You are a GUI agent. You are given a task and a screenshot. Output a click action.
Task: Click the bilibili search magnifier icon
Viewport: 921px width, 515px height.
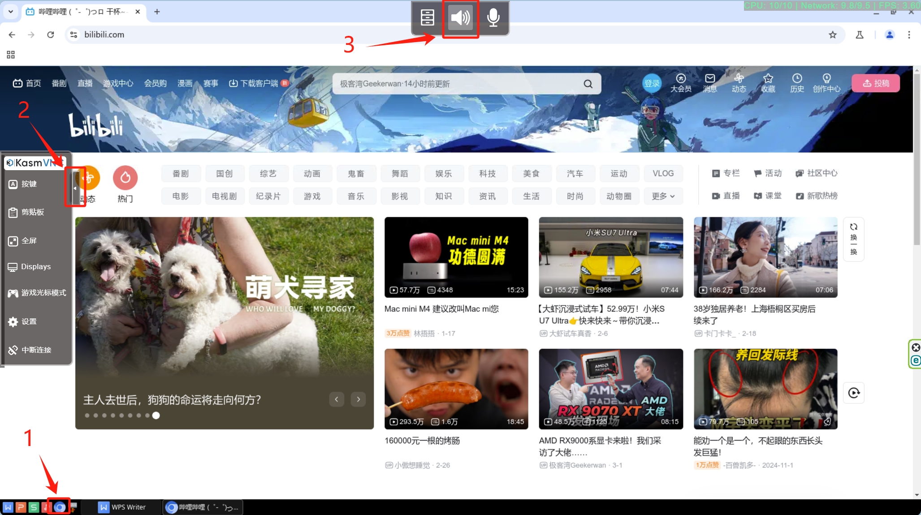(x=588, y=84)
